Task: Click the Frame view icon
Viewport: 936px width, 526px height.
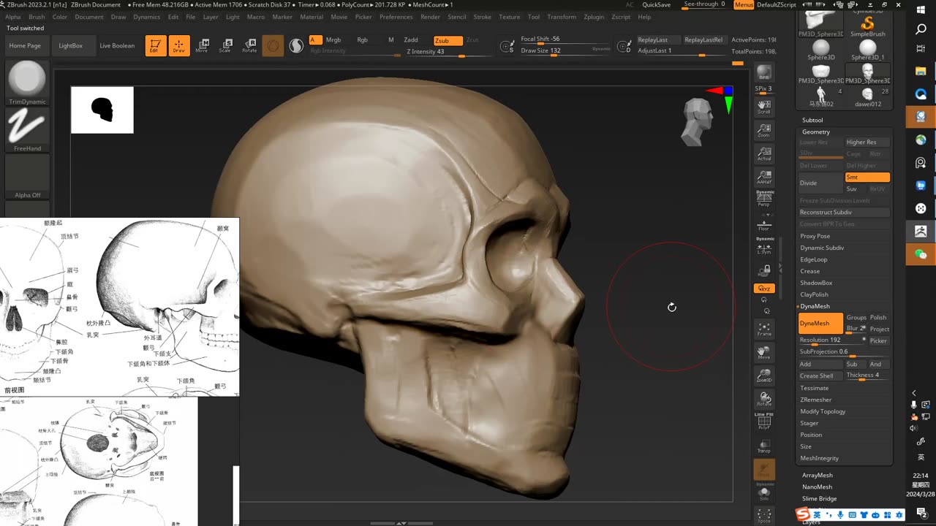Action: pos(764,329)
